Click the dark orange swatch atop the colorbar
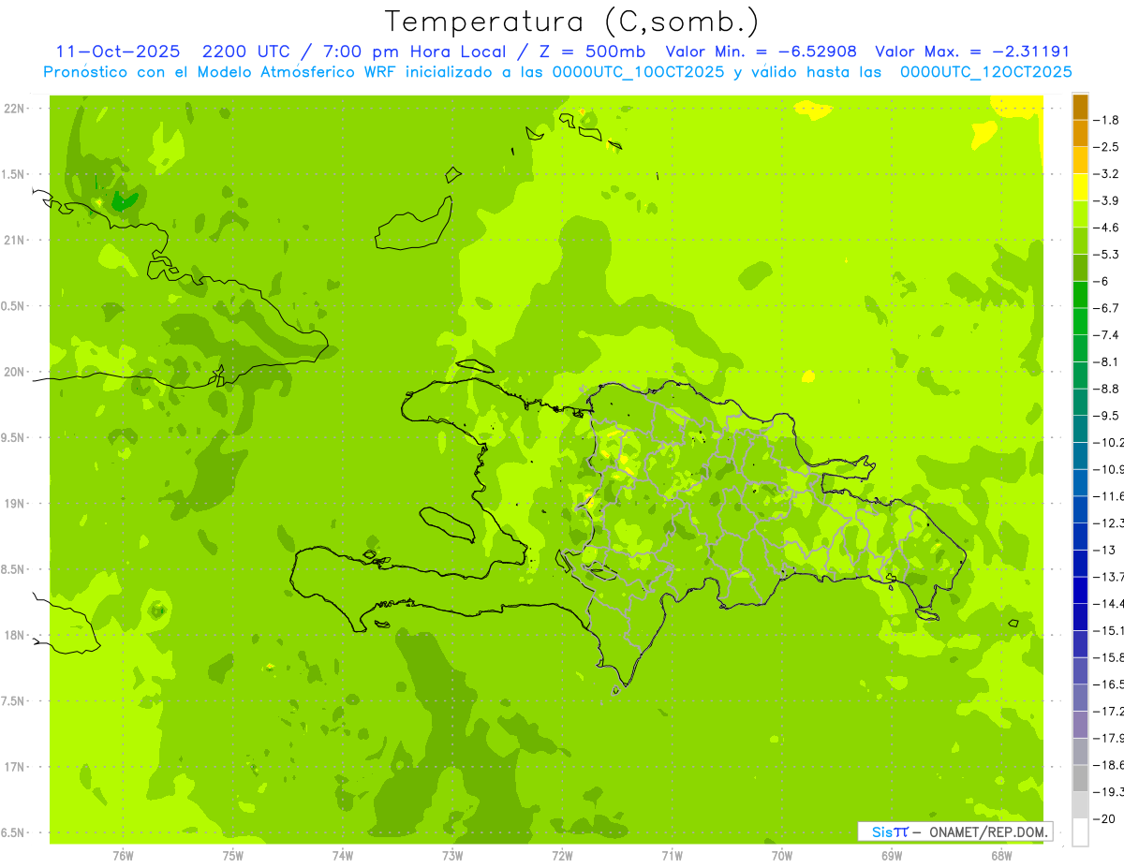 1080,107
